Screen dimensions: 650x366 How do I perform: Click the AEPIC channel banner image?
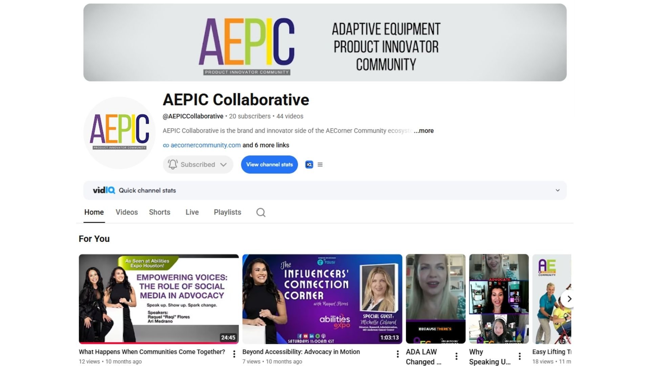325,42
